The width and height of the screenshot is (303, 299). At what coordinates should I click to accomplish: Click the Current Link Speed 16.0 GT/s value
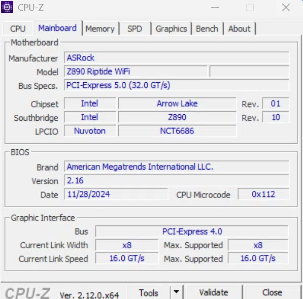(127, 258)
